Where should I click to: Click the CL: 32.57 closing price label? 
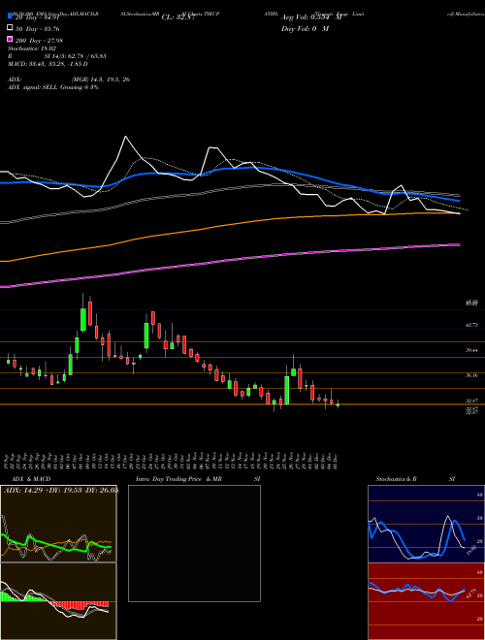(x=178, y=17)
